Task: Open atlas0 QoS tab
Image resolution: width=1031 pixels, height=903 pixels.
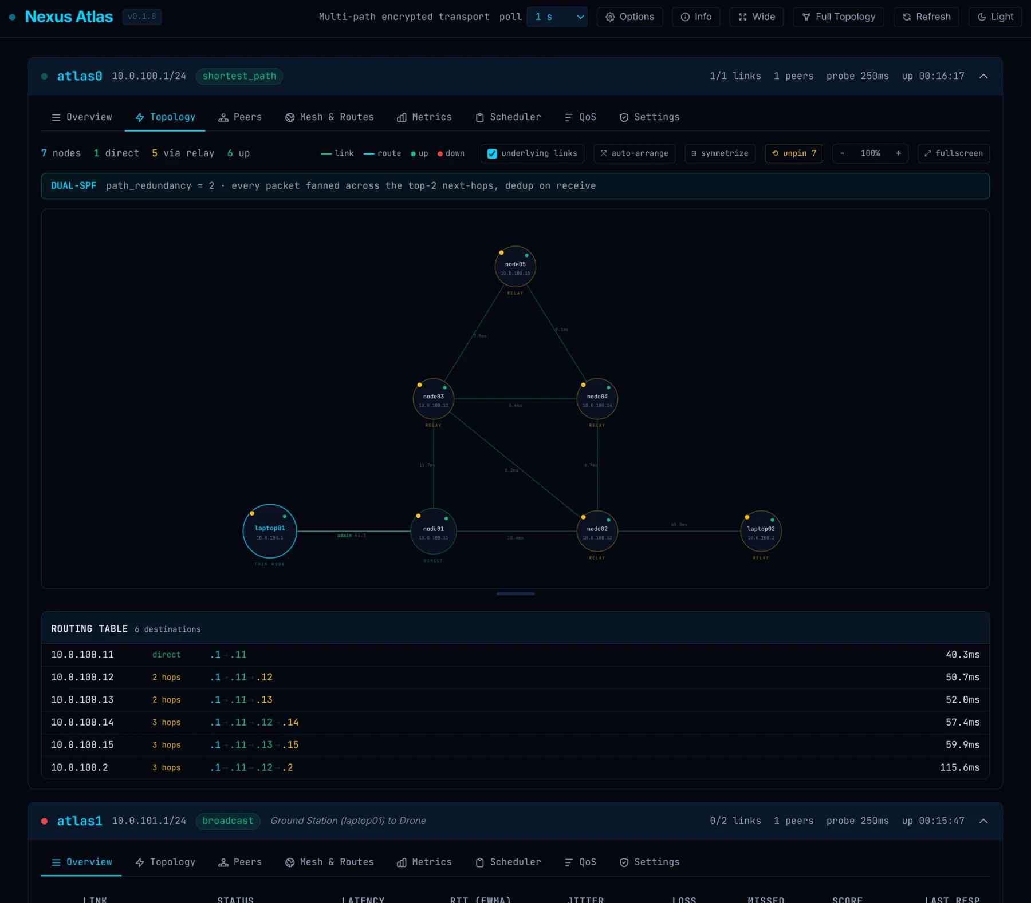Action: [x=580, y=117]
